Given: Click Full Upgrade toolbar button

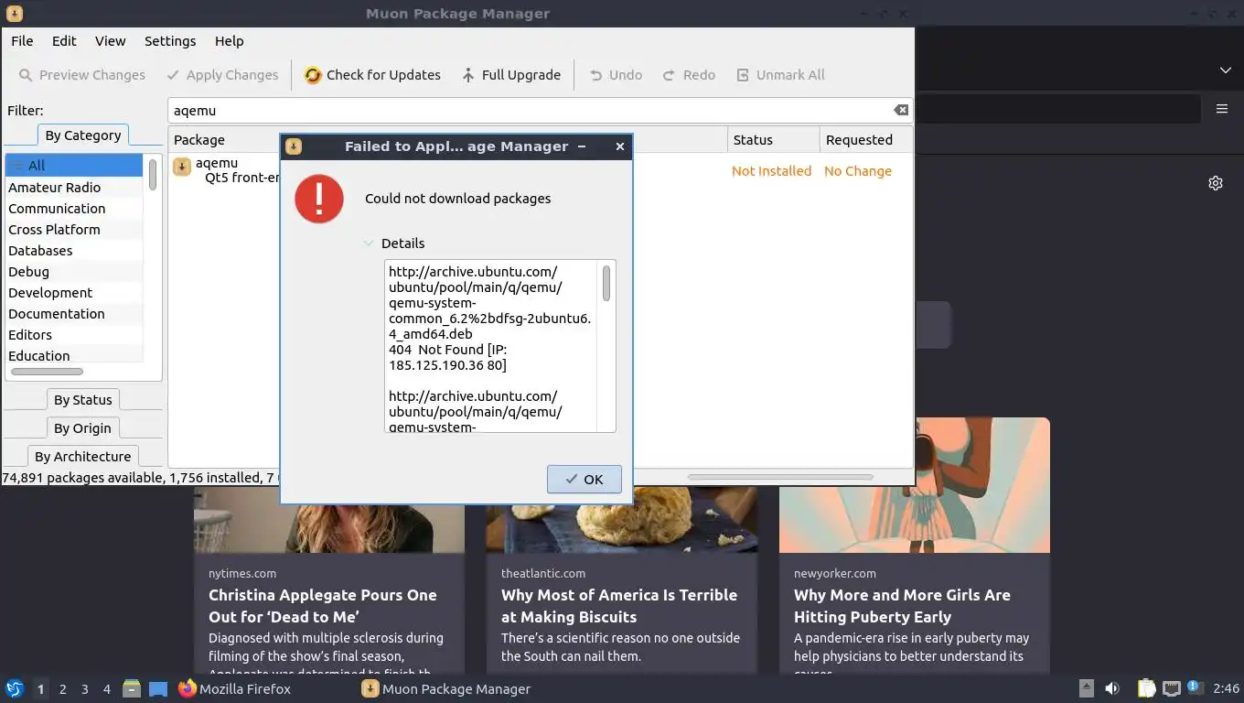Looking at the screenshot, I should coord(510,75).
